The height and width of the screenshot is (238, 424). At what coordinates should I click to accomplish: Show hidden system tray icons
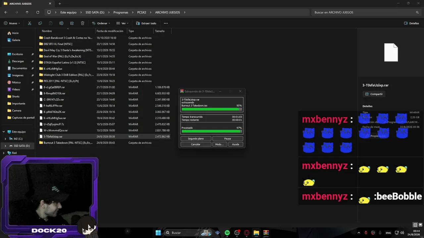click(x=359, y=233)
